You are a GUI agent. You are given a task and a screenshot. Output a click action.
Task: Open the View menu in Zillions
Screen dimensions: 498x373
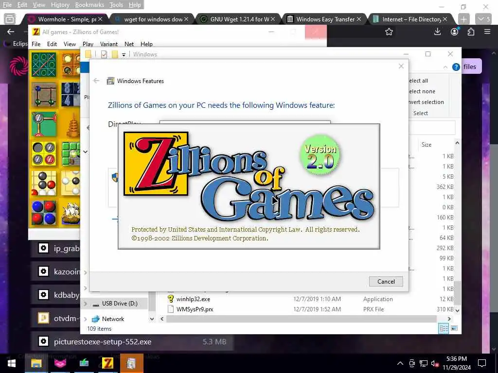click(70, 44)
